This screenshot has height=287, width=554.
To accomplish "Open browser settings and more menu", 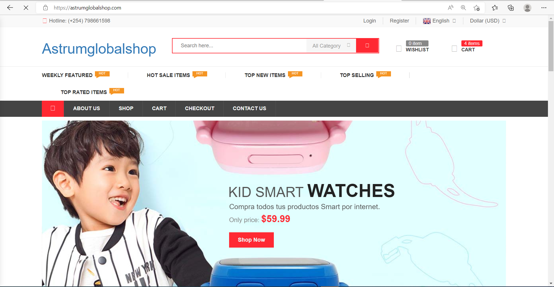I will [x=544, y=8].
